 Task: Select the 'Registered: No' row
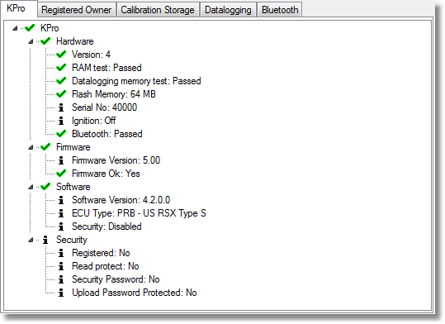(101, 253)
